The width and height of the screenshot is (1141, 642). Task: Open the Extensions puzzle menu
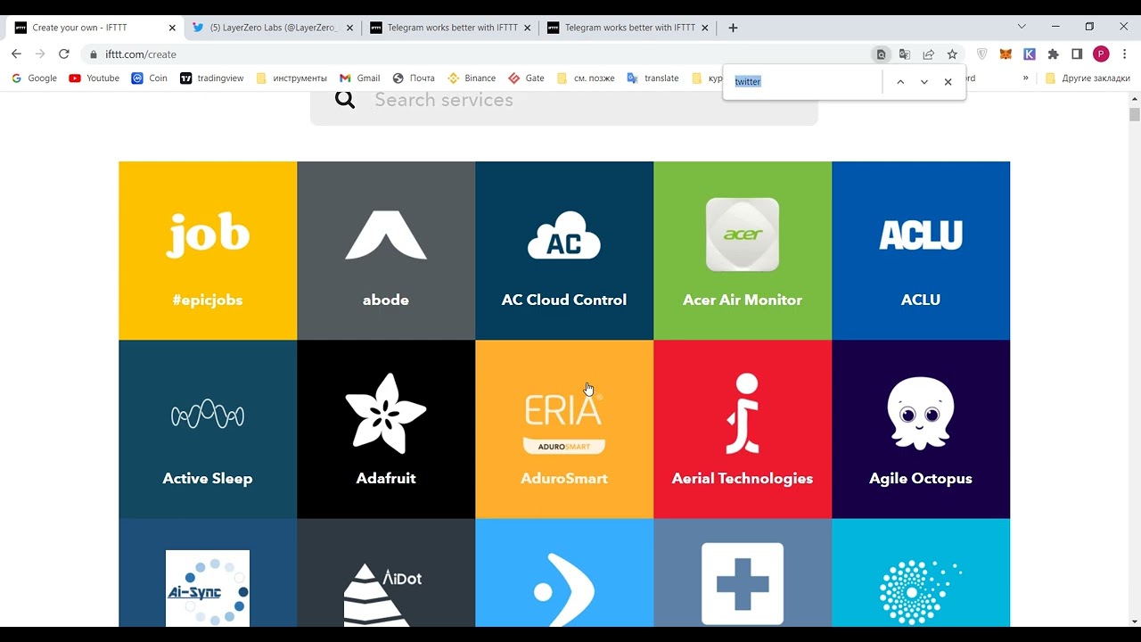(x=1054, y=54)
